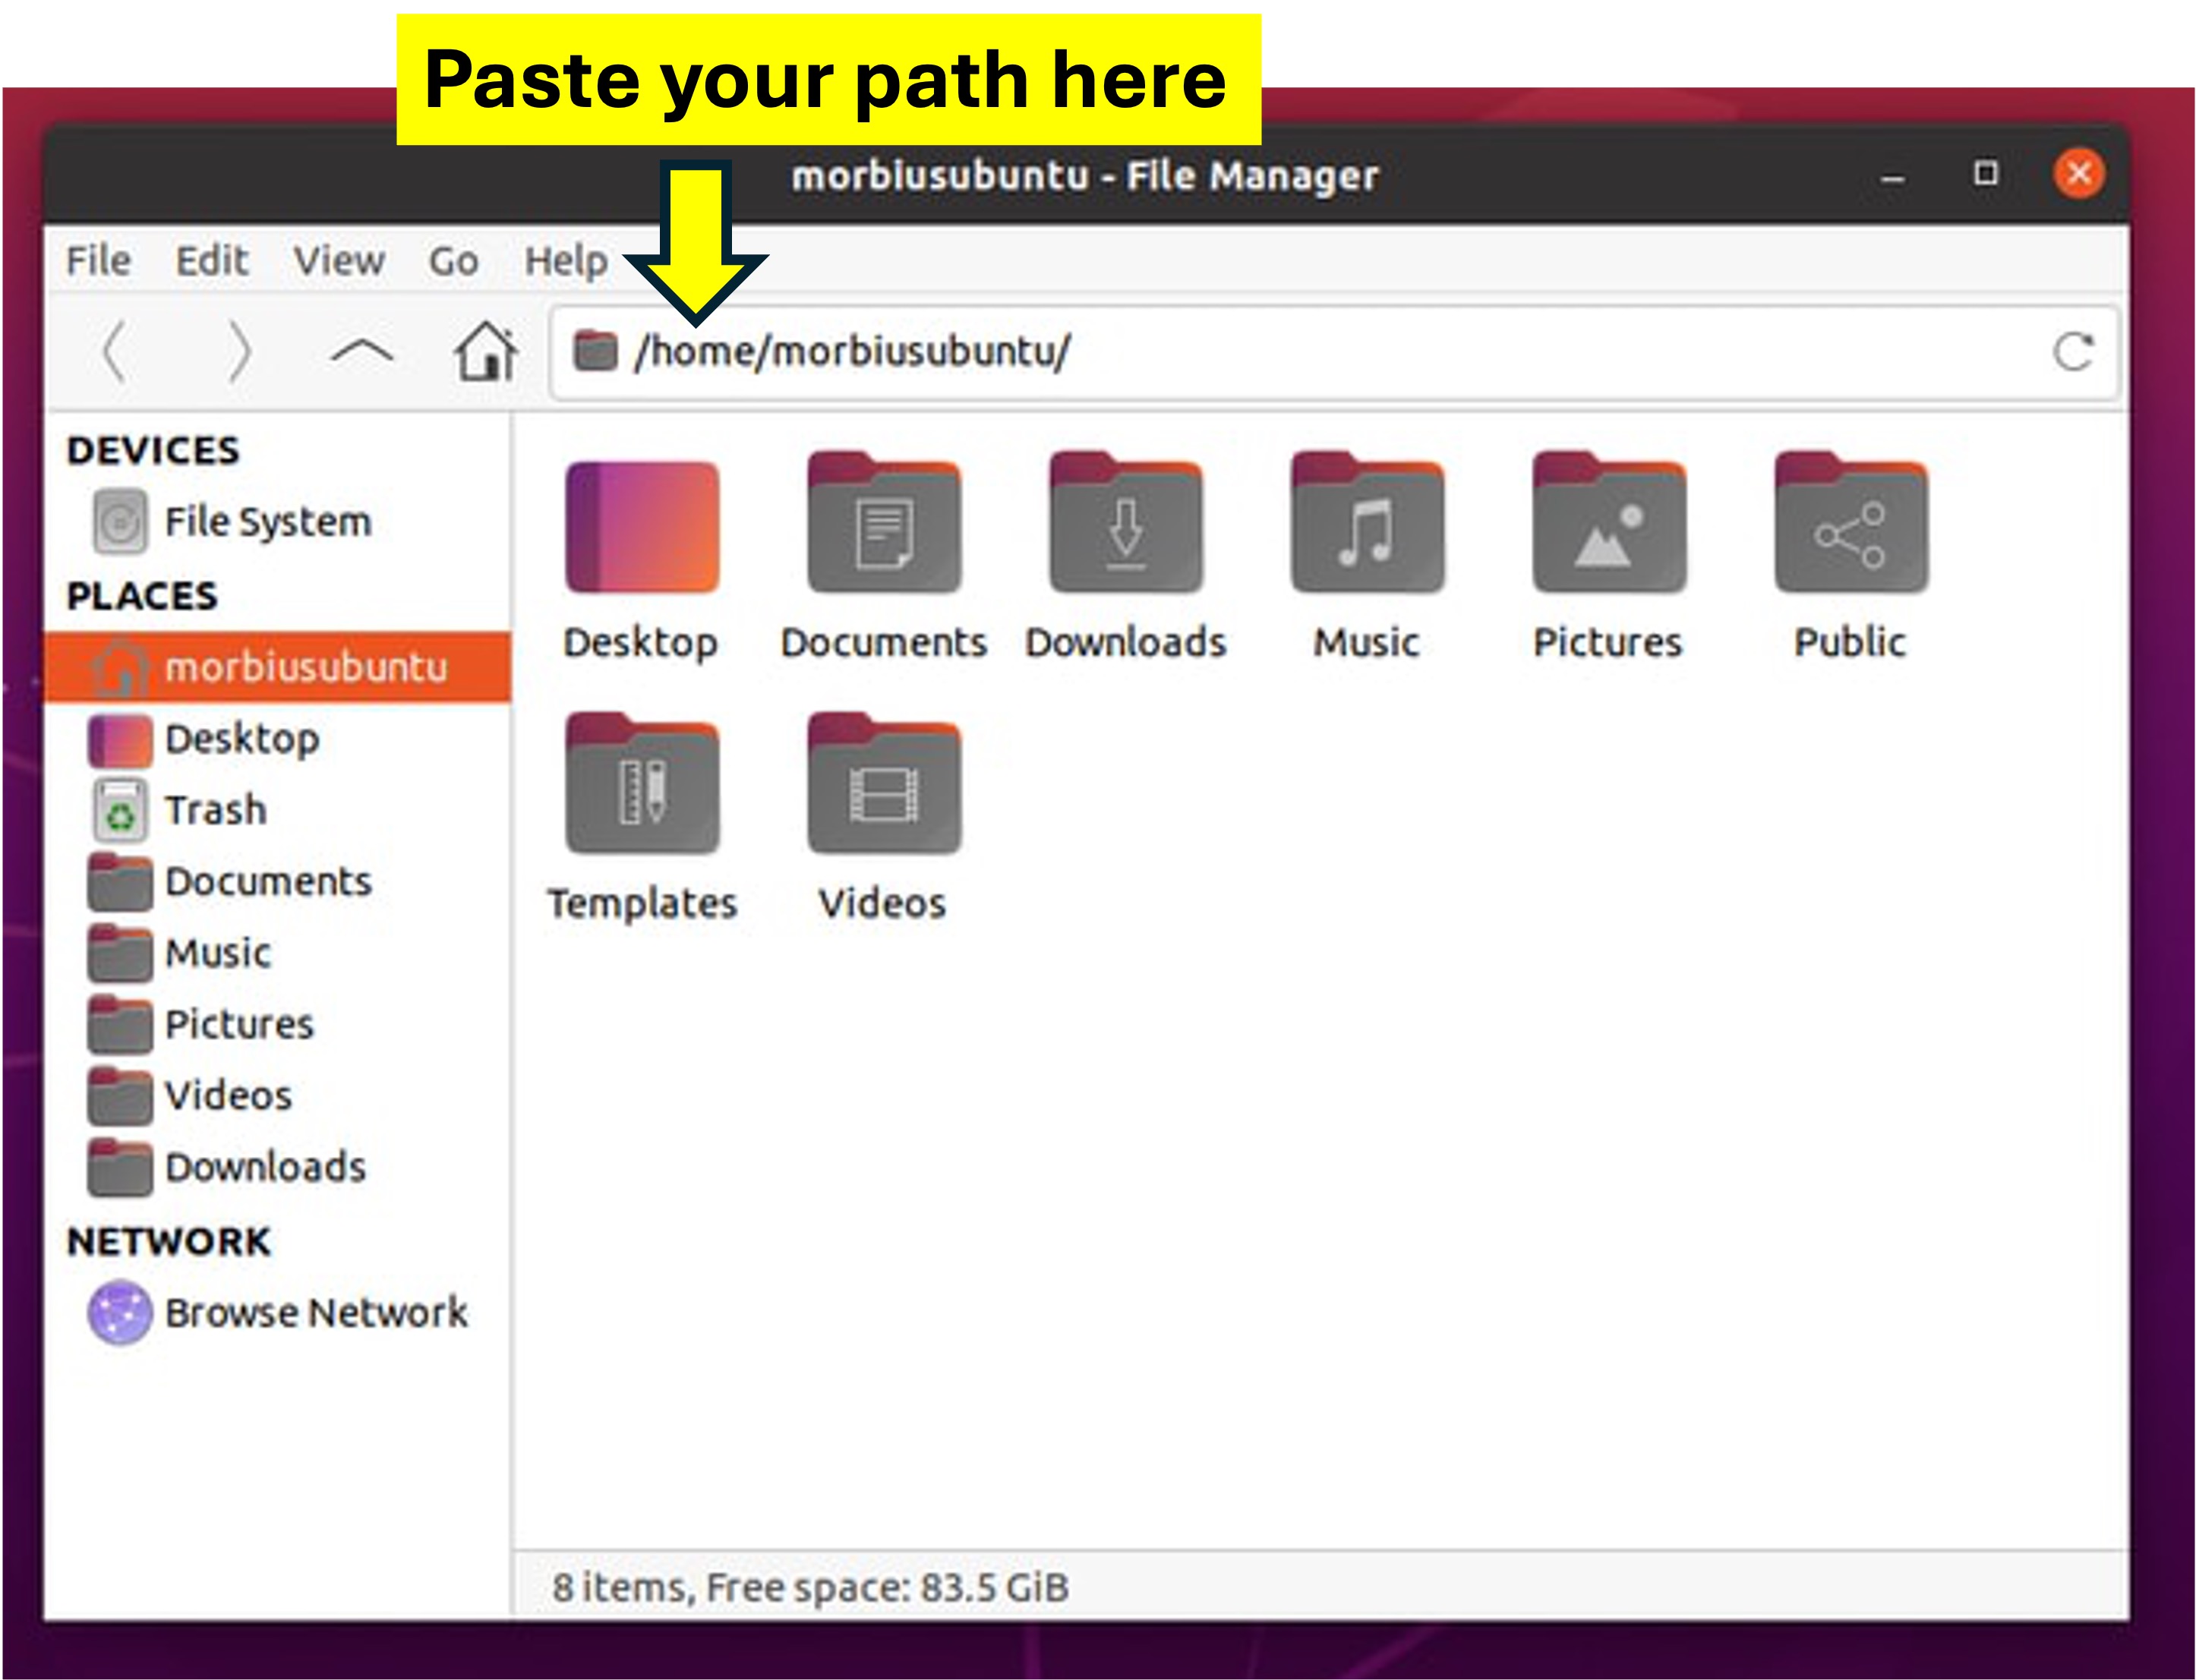Maximize the File Manager window
The width and height of the screenshot is (2196, 1680).
coord(1986,174)
